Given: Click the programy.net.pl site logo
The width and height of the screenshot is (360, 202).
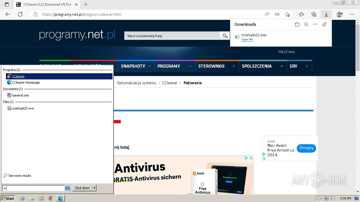Looking at the screenshot, I should 77,35.
